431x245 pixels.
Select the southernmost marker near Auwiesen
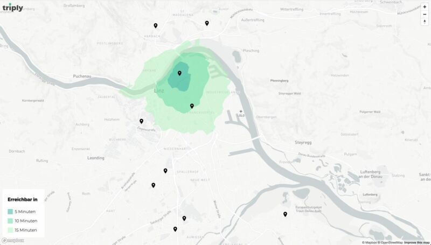pos(175,229)
